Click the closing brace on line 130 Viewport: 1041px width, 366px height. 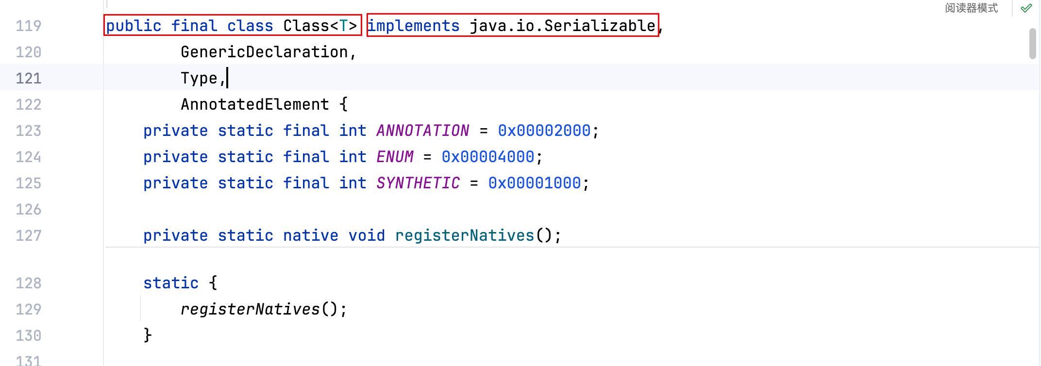coord(148,335)
